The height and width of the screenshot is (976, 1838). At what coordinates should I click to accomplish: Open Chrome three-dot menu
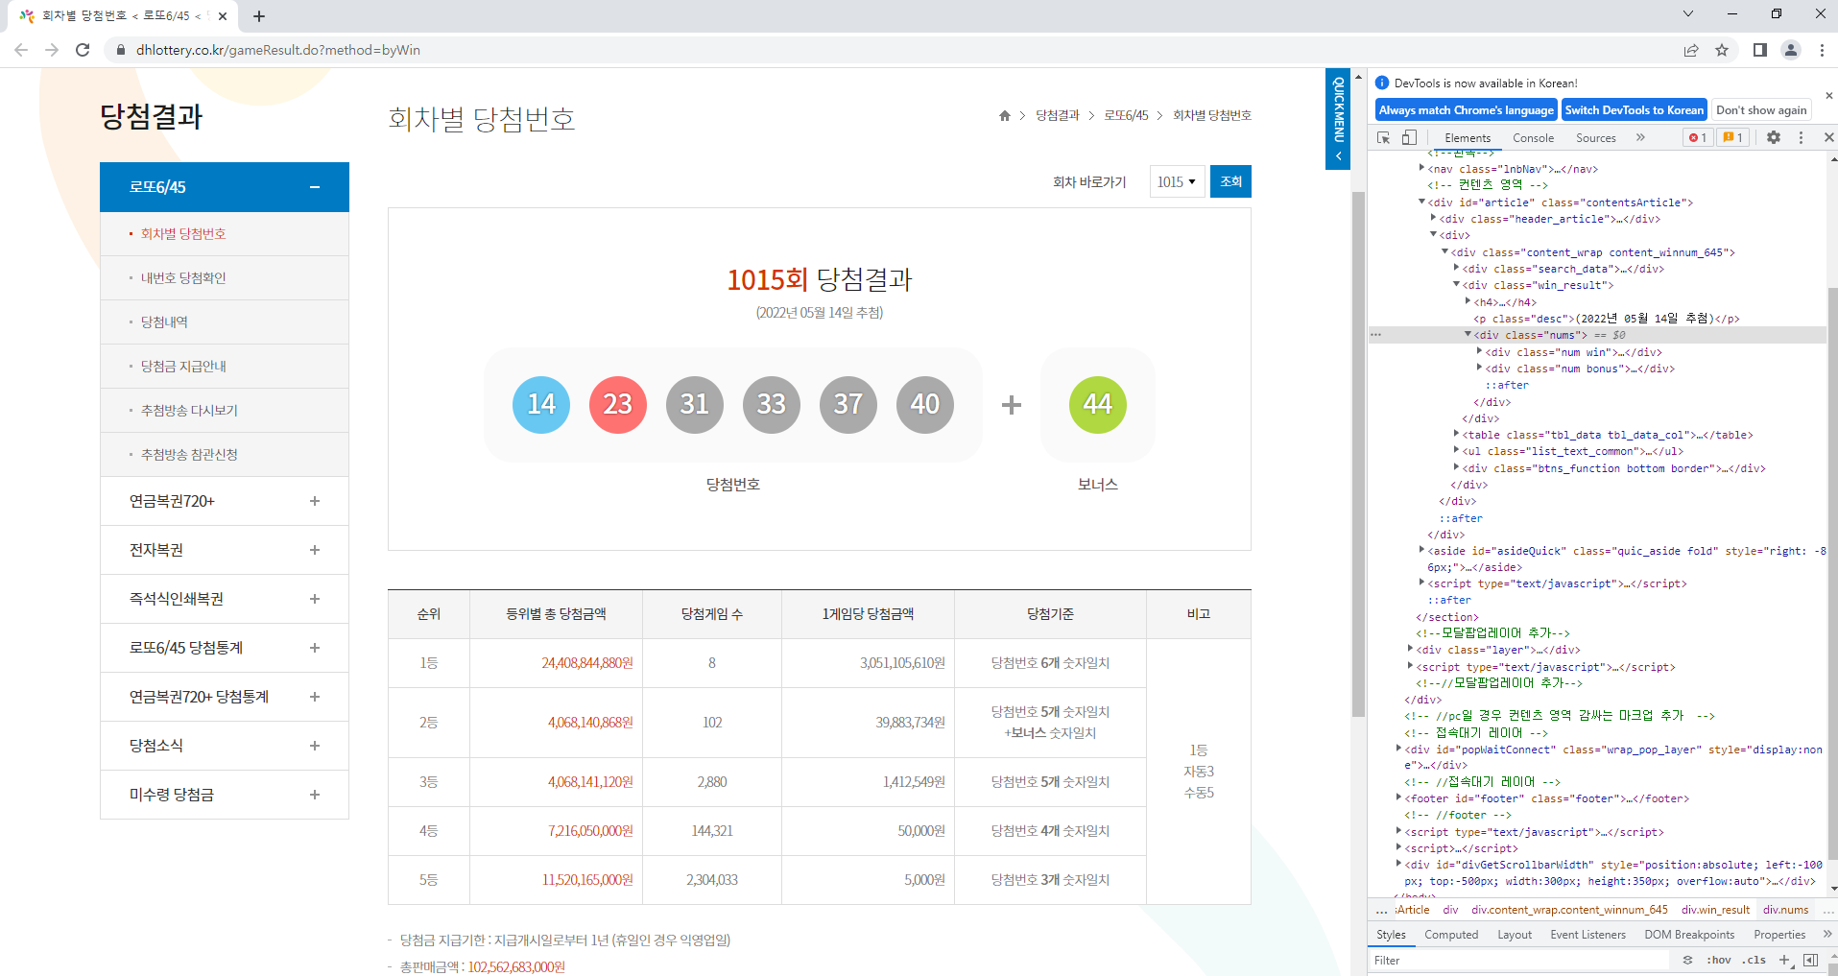(1822, 50)
